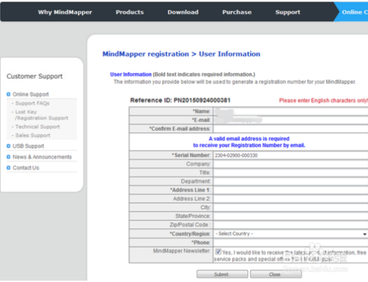Open the Select Country dropdown
This screenshot has height=282, width=368.
pyautogui.click(x=291, y=234)
